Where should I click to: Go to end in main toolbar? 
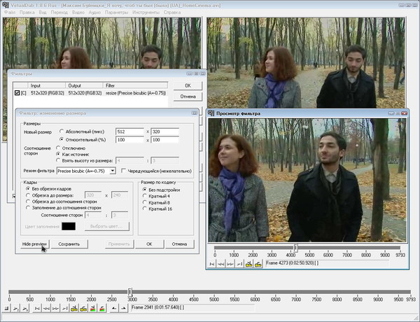(64, 308)
